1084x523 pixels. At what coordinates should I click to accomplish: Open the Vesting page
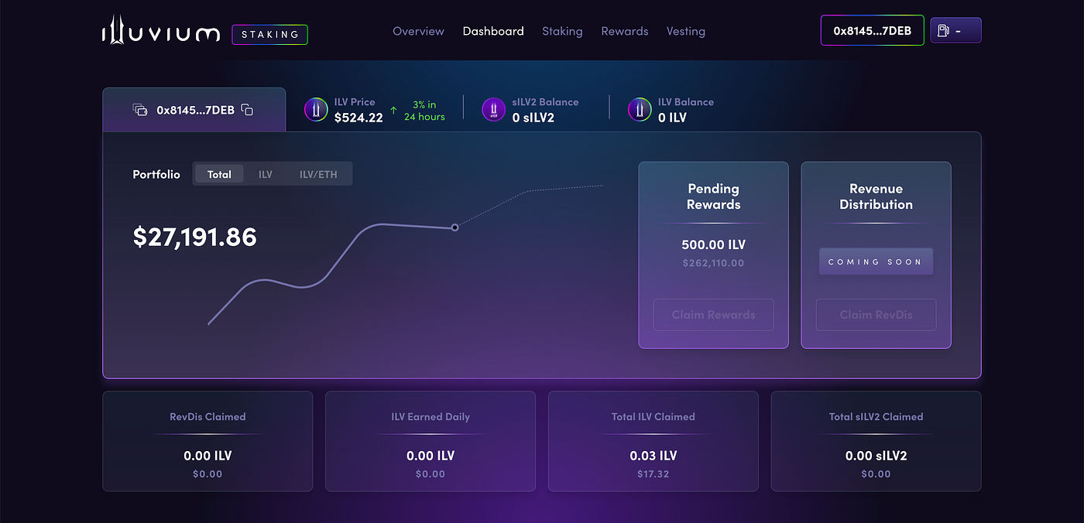[686, 31]
